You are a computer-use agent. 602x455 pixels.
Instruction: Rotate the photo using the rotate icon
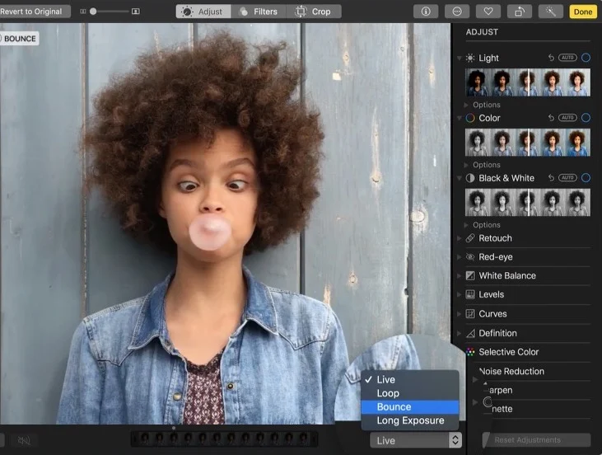(x=520, y=12)
